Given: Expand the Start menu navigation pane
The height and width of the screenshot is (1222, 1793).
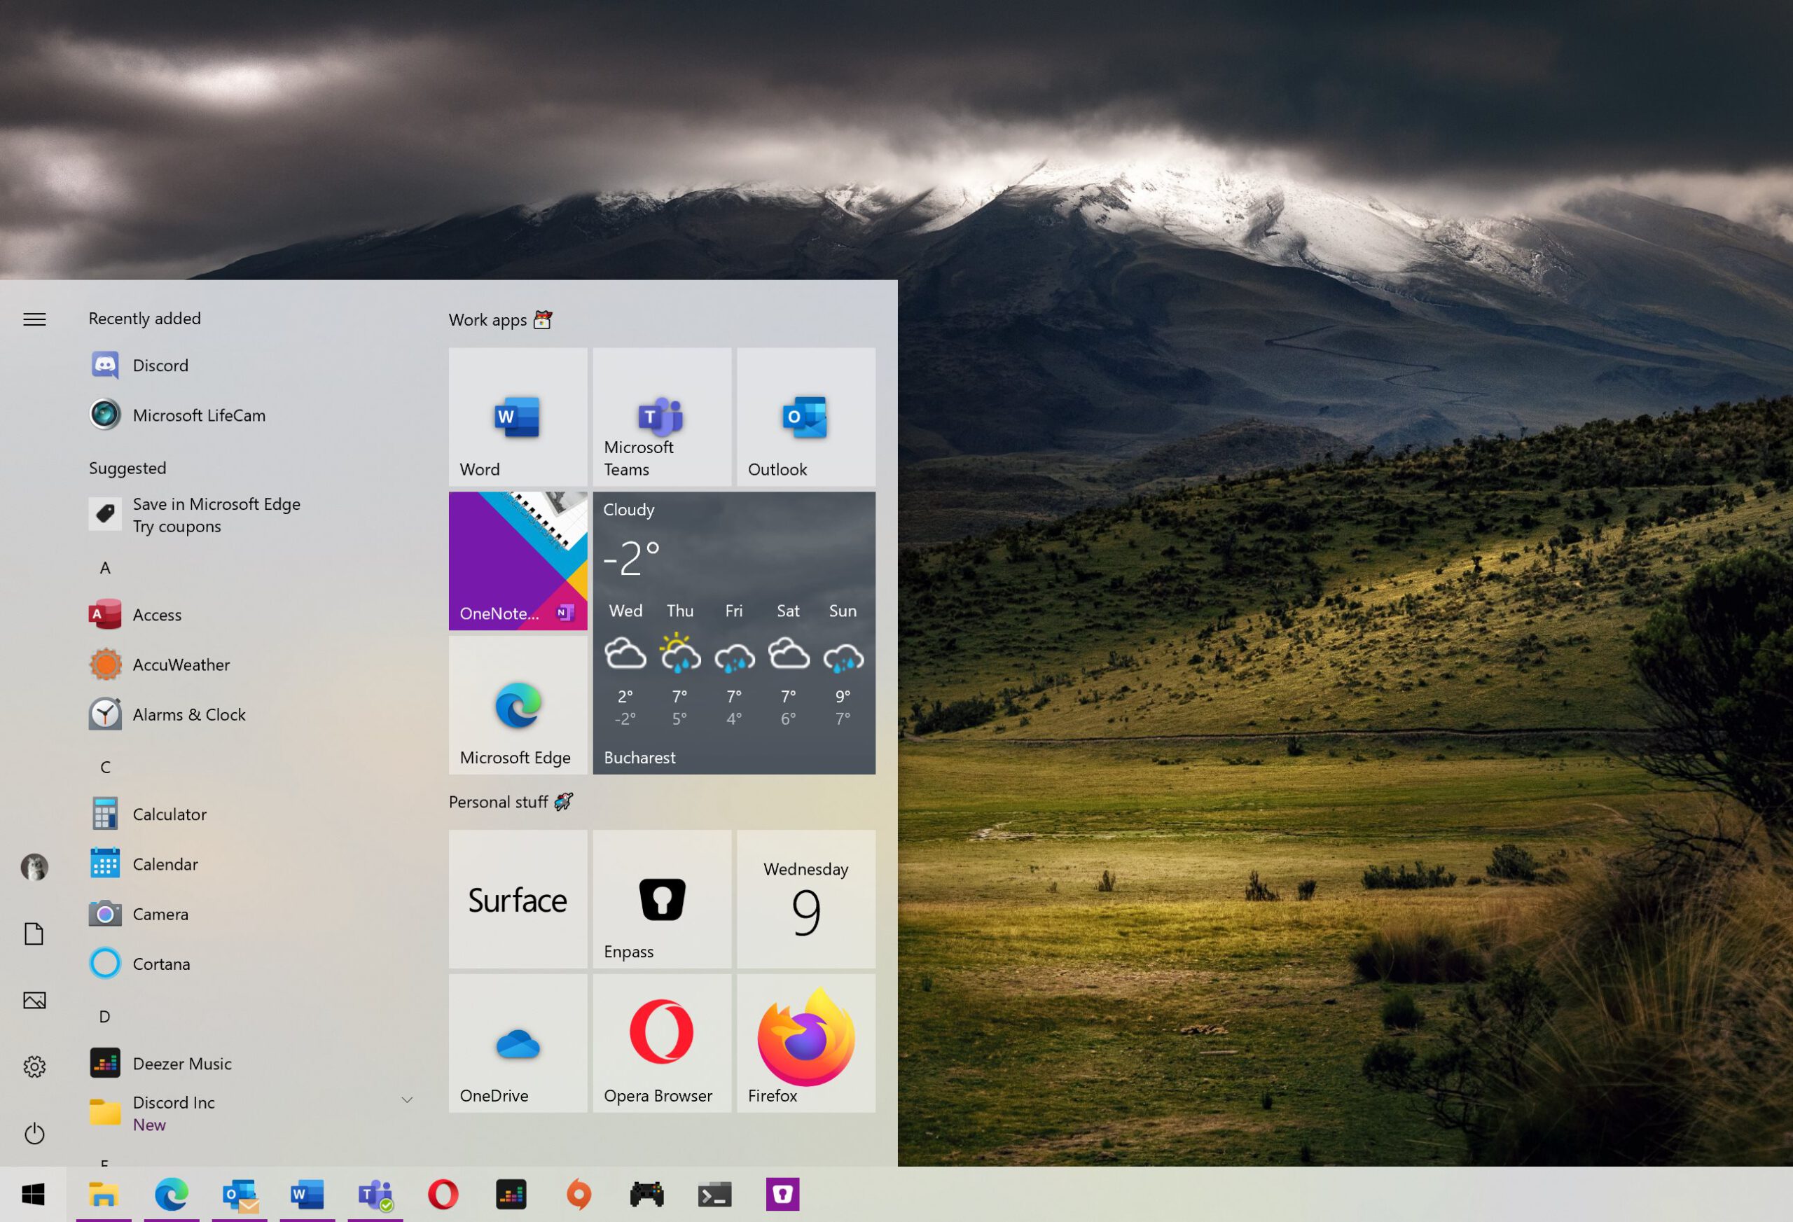Looking at the screenshot, I should [34, 319].
